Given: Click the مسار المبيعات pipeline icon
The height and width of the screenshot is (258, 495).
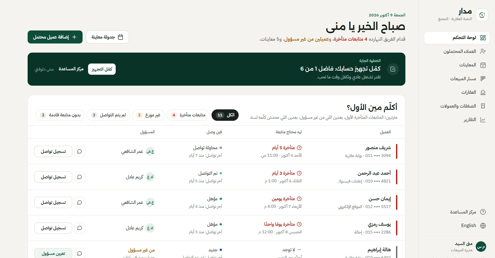Looking at the screenshot, I should [x=483, y=79].
